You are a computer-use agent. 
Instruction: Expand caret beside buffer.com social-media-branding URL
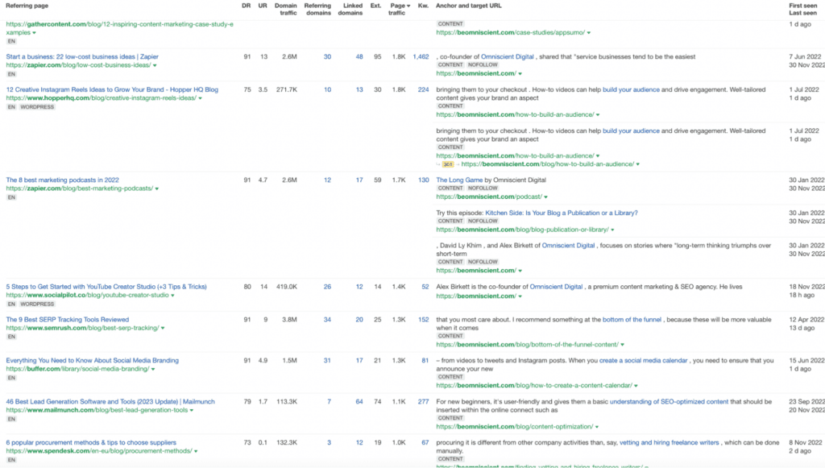pyautogui.click(x=153, y=369)
